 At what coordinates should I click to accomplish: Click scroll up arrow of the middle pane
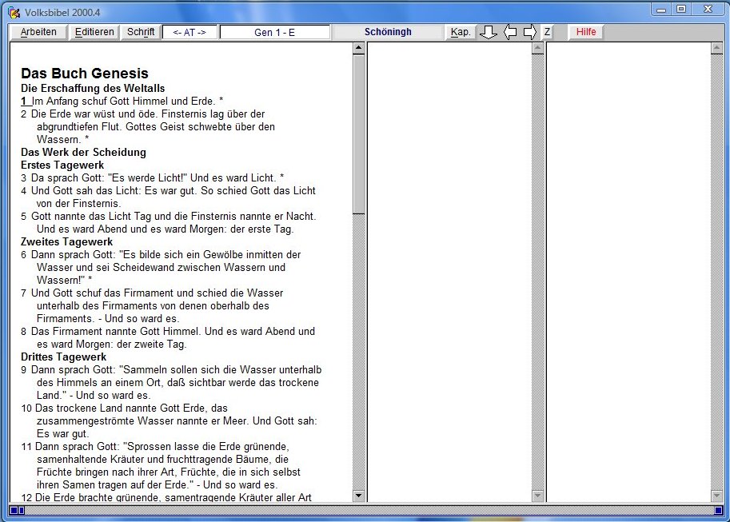click(538, 48)
